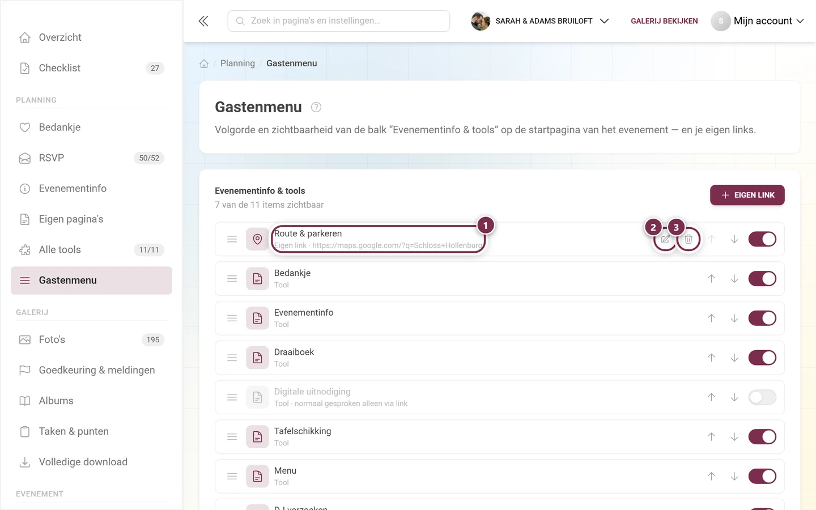Open the Alle tools sidebar item
The image size is (816, 510).
[x=91, y=250]
